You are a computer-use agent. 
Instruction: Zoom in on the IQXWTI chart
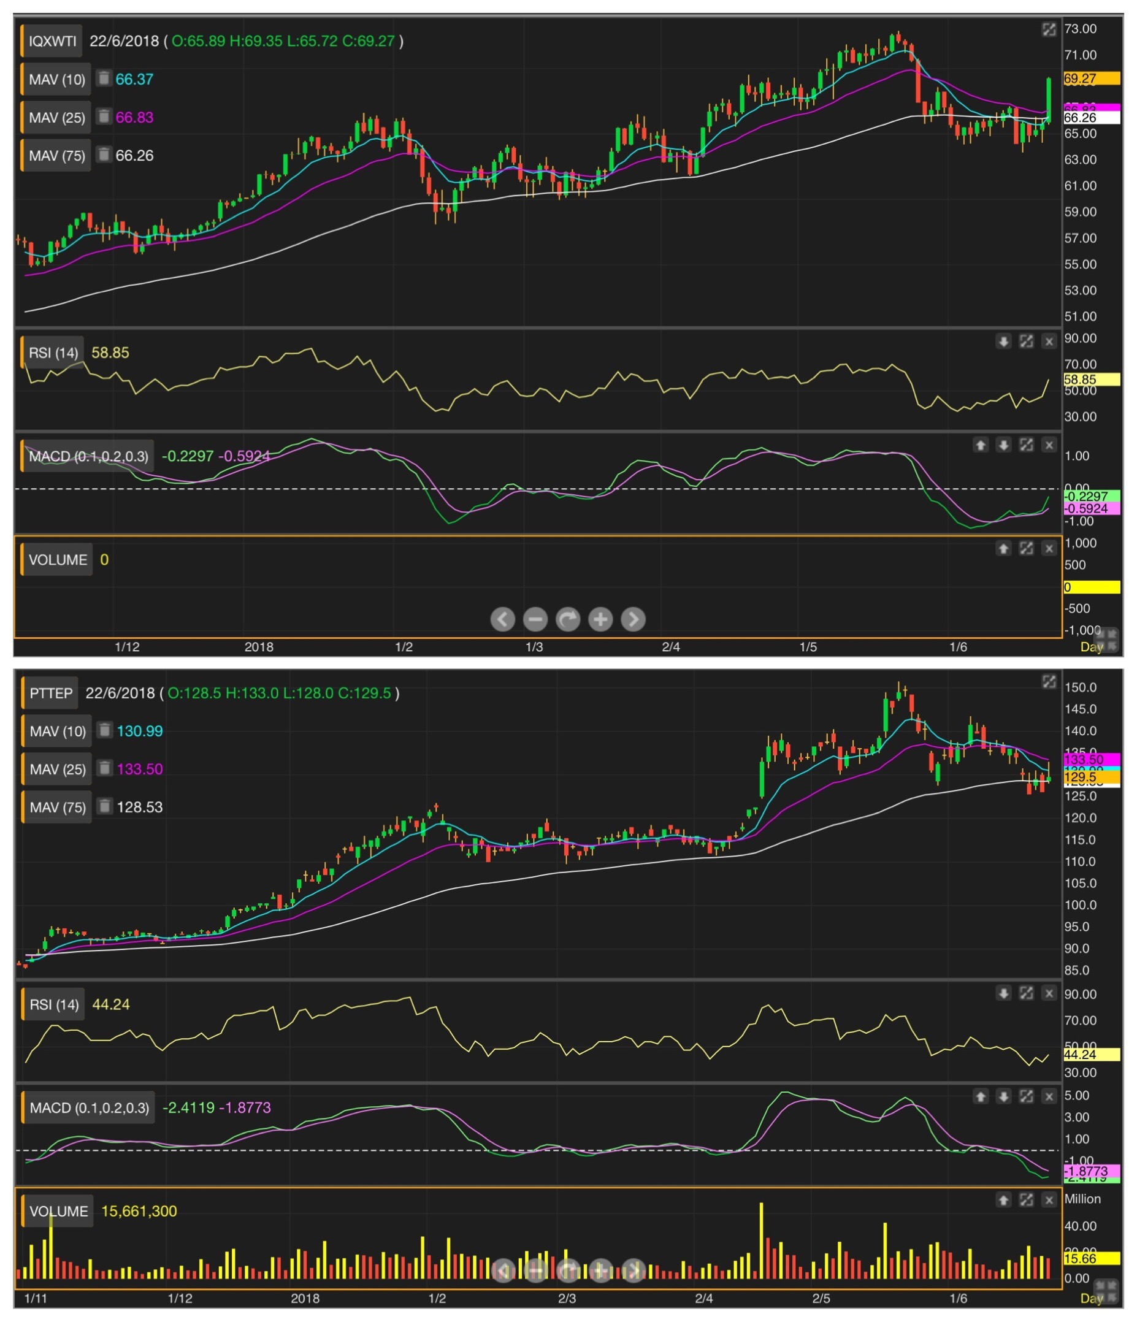[x=600, y=619]
